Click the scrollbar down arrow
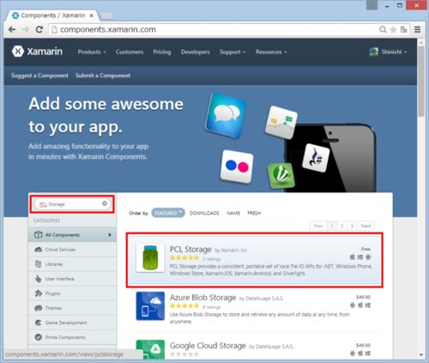Viewport: 429px width, 363px height. coord(421,354)
